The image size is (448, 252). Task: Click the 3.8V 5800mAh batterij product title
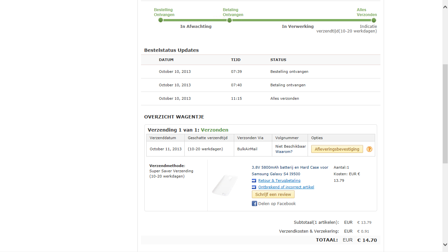tap(290, 167)
